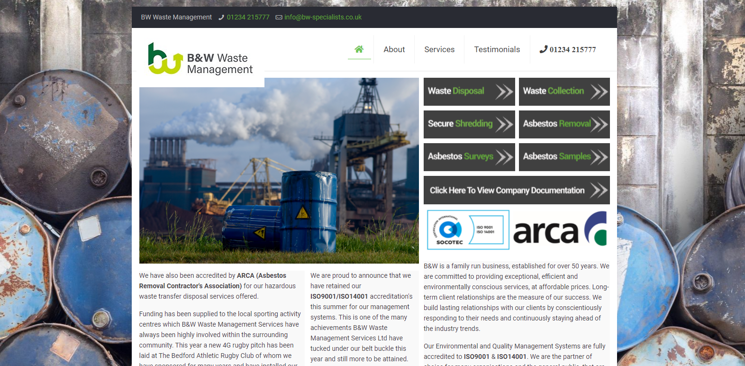
Task: Click the phone icon in the top dark bar
Action: (x=221, y=18)
